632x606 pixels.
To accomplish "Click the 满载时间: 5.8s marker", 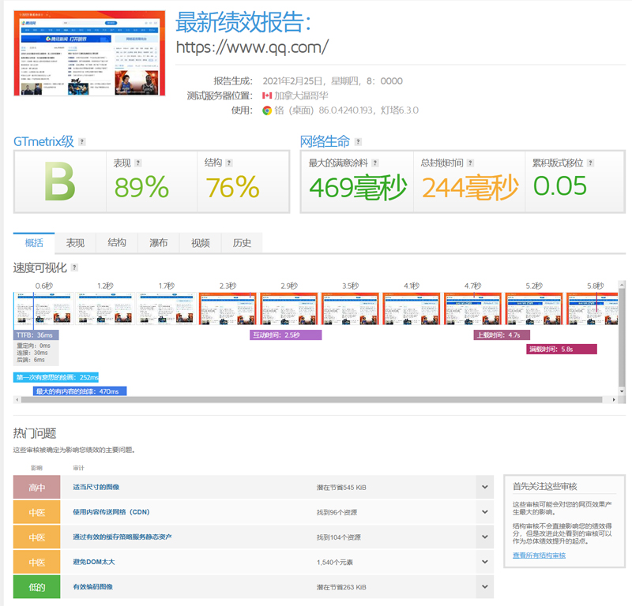I will click(562, 349).
